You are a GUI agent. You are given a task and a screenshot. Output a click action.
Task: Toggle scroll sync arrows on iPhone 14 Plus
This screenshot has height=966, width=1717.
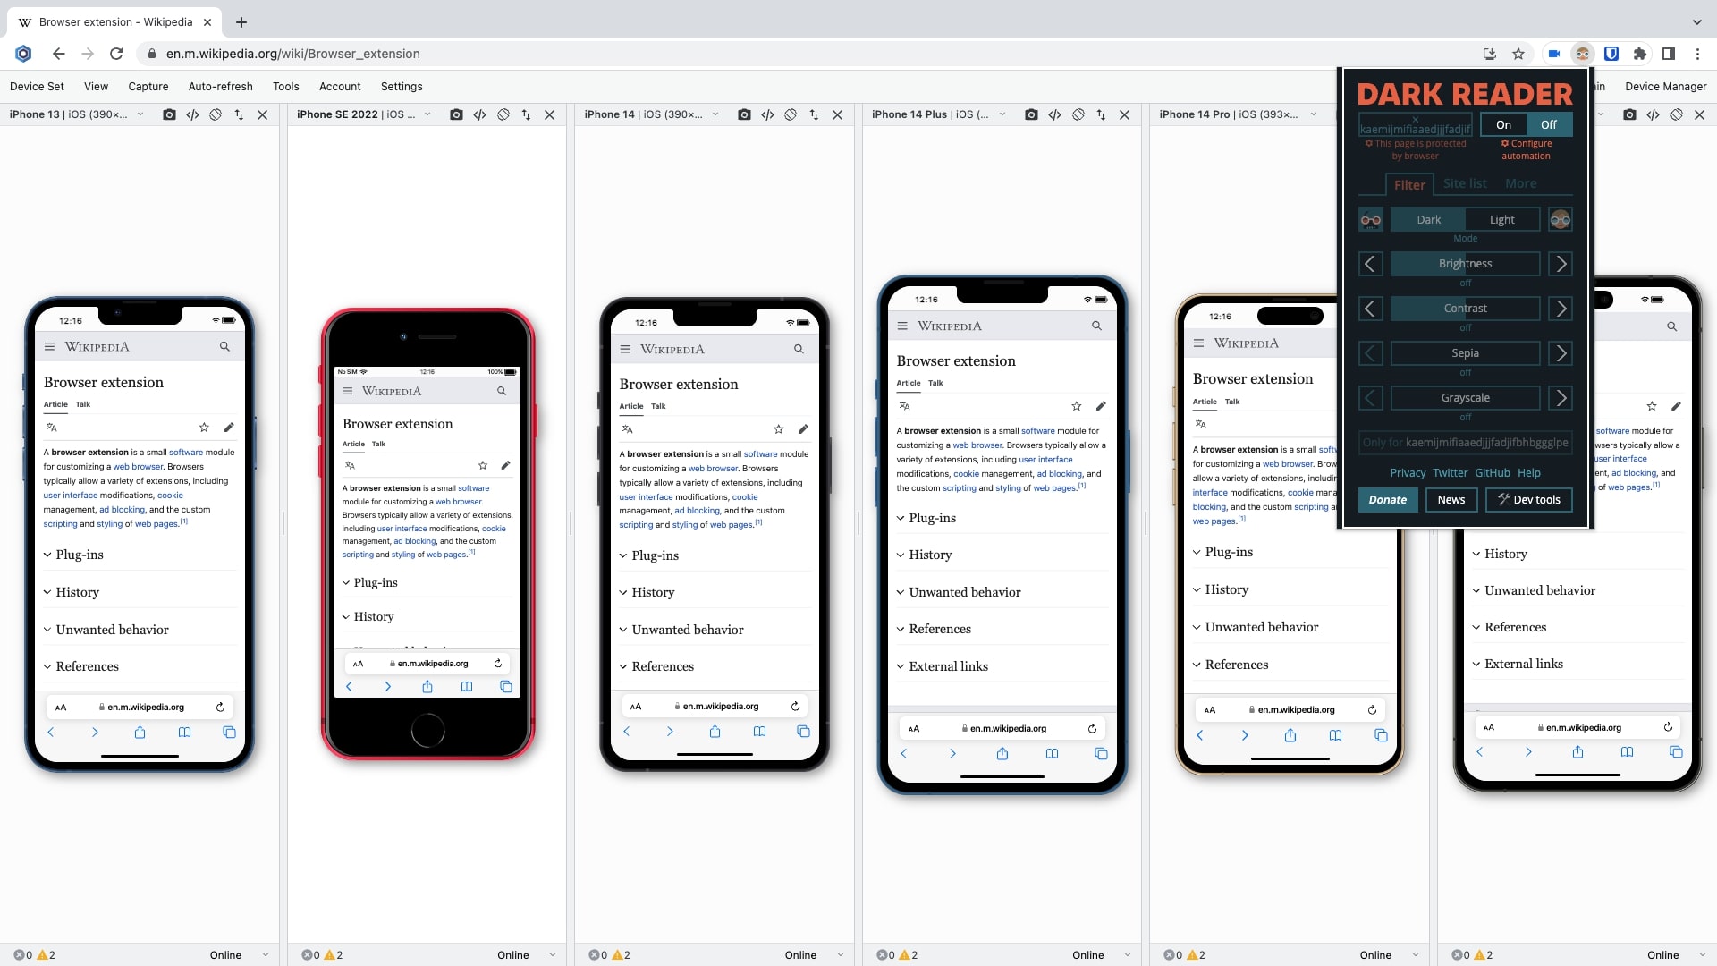(x=1101, y=114)
